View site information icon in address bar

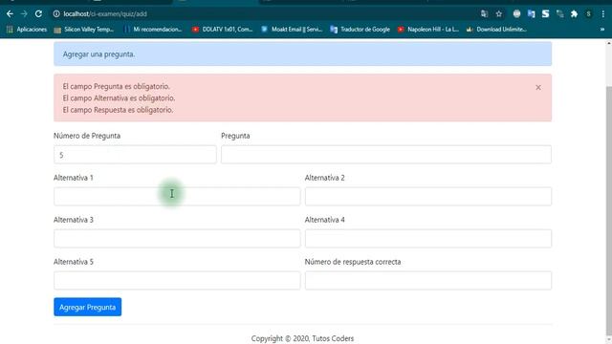(56, 14)
